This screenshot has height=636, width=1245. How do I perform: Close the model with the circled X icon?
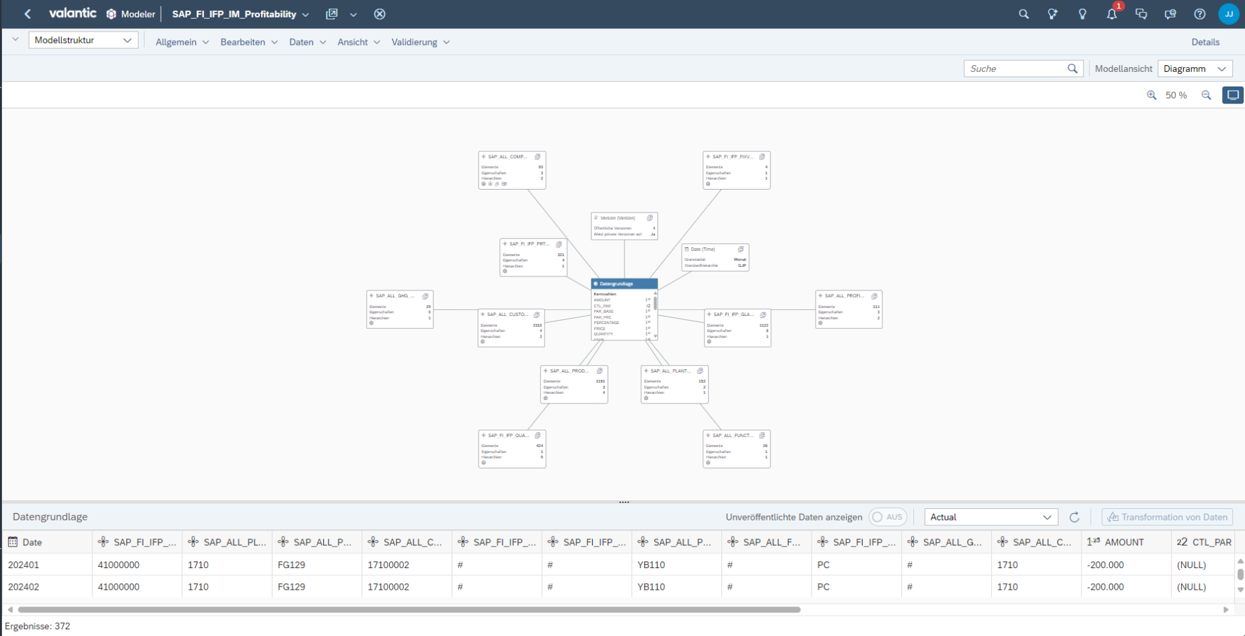coord(380,14)
